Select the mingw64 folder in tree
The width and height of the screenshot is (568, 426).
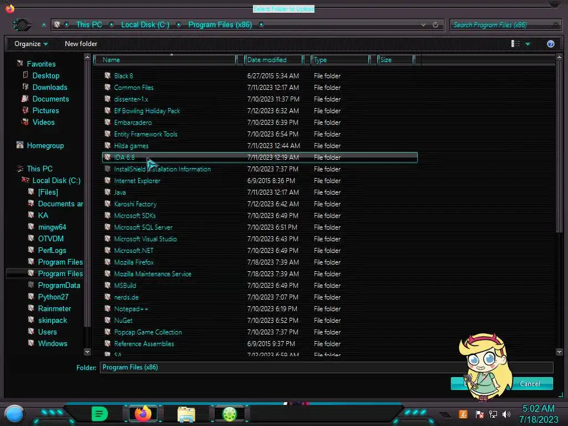52,227
